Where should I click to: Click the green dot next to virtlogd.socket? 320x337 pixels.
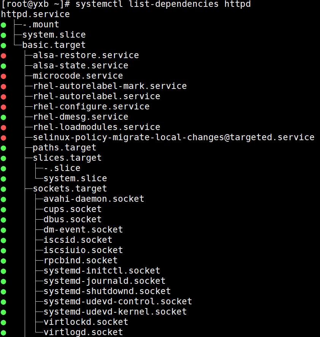(x=3, y=333)
